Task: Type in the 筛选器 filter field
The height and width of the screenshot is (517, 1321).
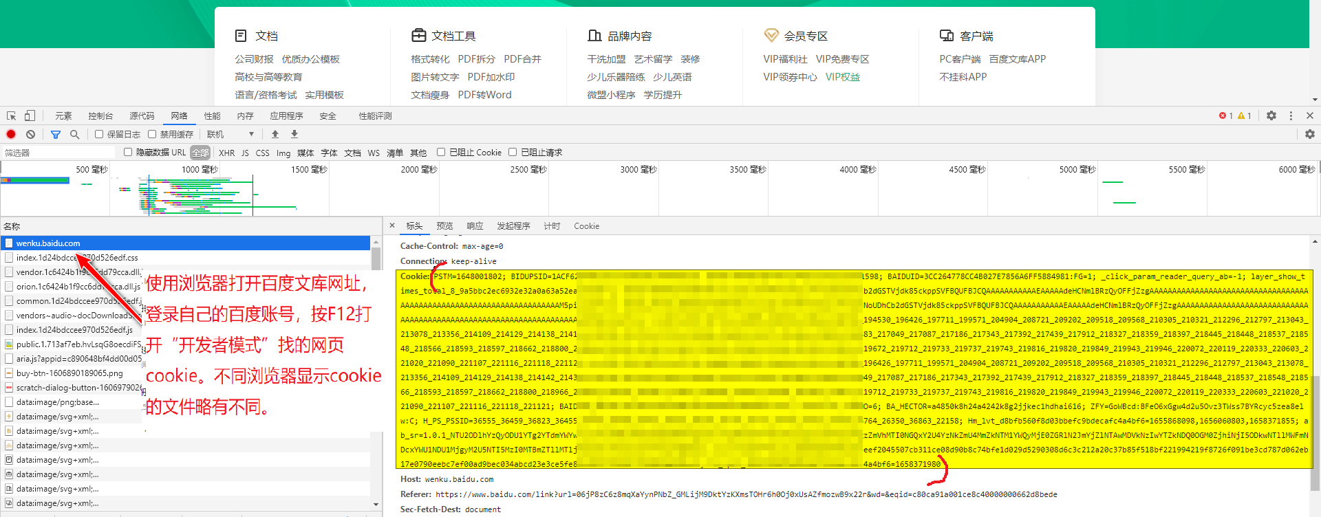Action: coord(58,153)
